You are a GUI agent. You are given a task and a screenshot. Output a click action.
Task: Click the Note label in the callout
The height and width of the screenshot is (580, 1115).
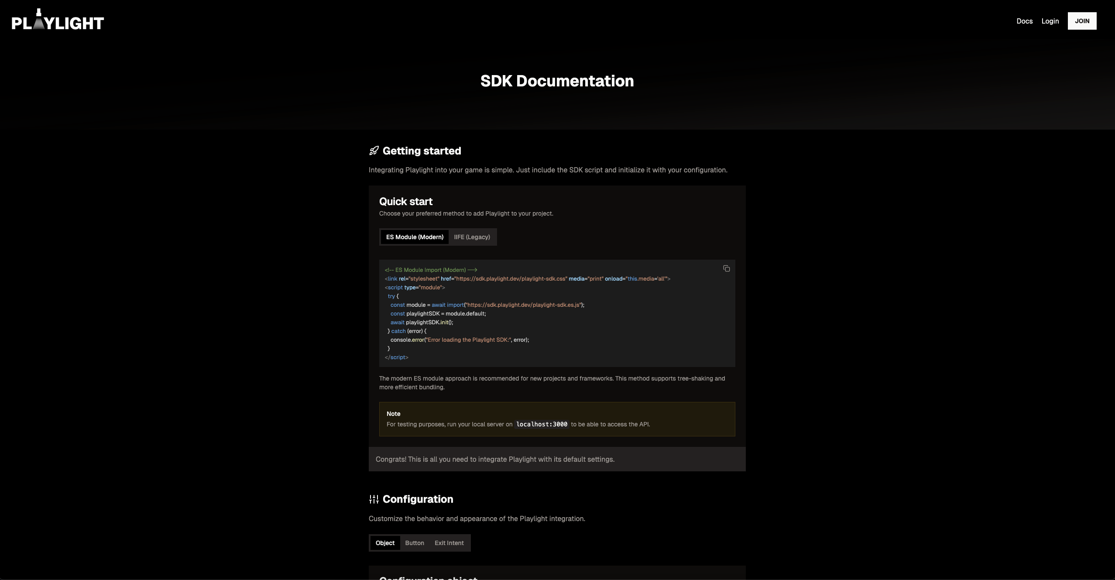coord(393,414)
